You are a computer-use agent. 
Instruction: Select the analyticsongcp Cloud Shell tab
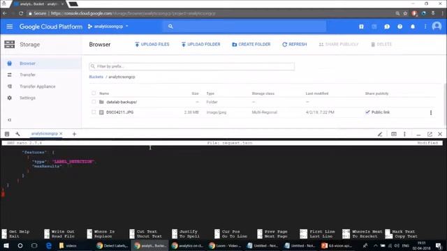45,134
